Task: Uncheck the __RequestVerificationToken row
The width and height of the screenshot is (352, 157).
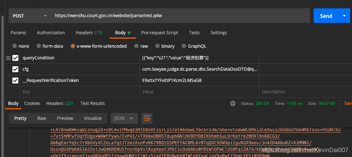Action: [15, 81]
